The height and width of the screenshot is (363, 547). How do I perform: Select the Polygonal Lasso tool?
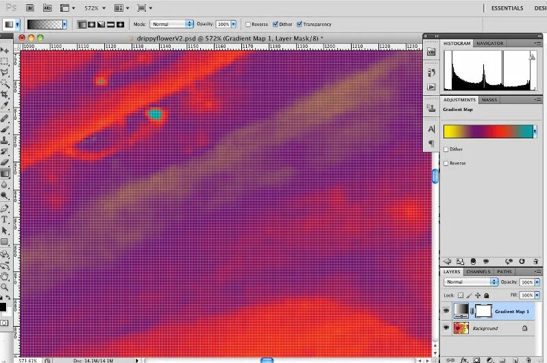[5, 73]
